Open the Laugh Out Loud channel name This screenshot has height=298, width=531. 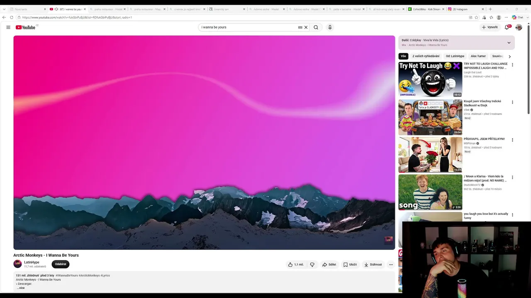pos(473,72)
